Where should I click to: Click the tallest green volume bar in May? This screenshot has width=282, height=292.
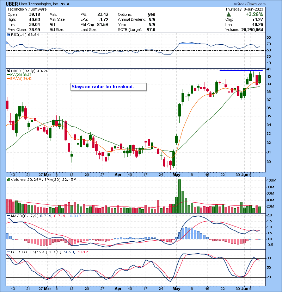(179, 196)
